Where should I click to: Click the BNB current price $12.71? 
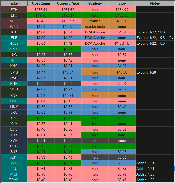[x=68, y=96]
